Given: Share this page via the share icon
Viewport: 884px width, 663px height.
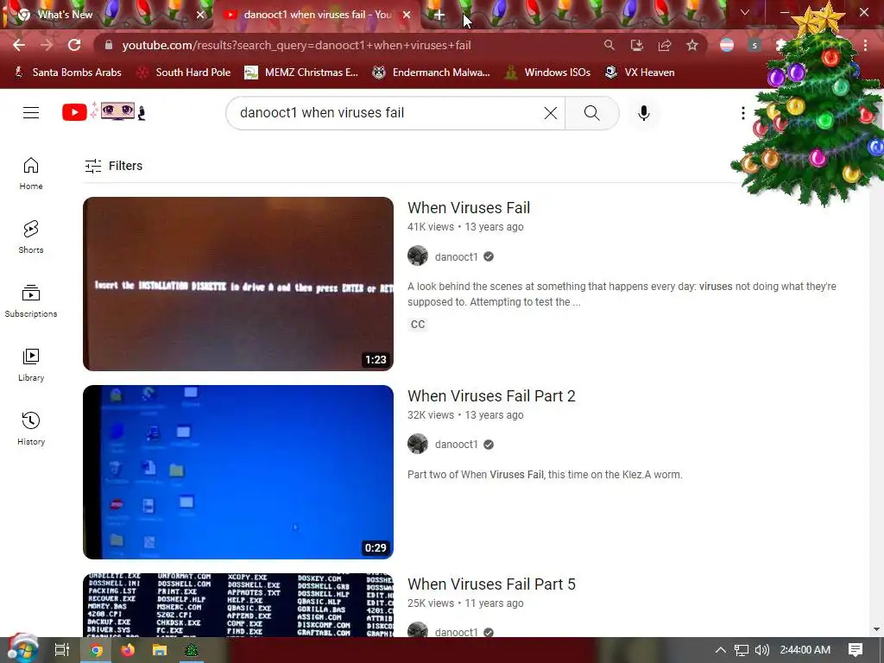Looking at the screenshot, I should point(664,45).
